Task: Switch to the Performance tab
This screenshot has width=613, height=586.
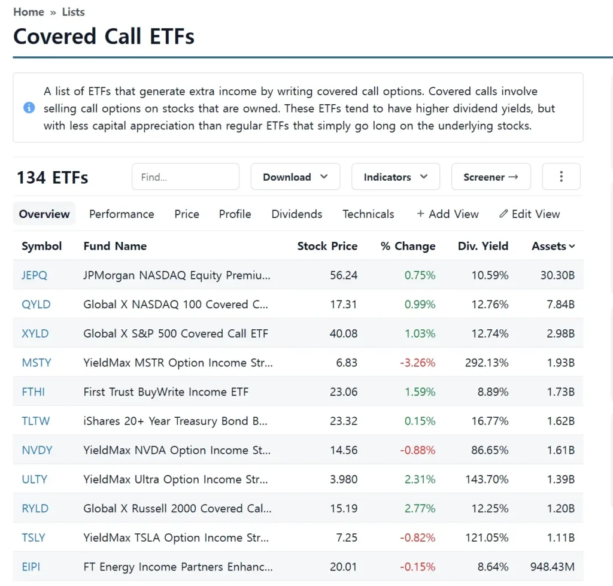Action: [122, 214]
